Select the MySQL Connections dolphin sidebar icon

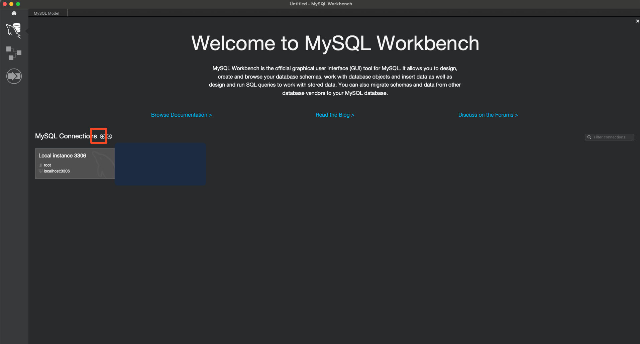(14, 30)
